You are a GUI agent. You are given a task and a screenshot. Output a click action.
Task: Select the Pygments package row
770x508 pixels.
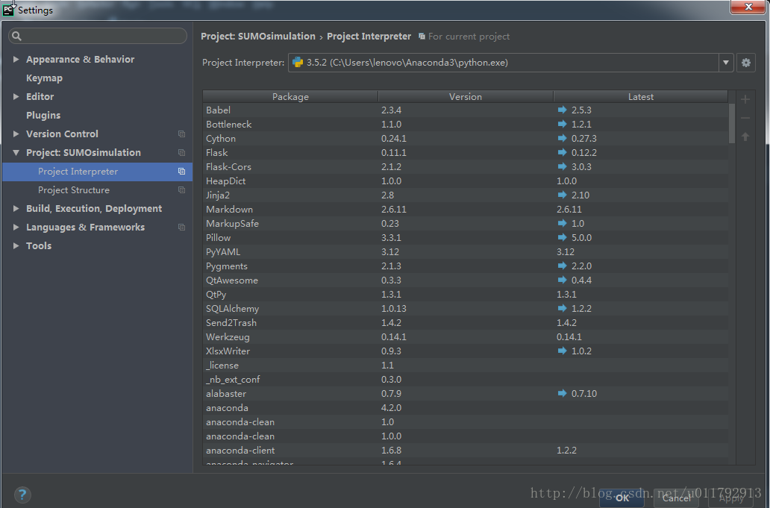point(466,266)
